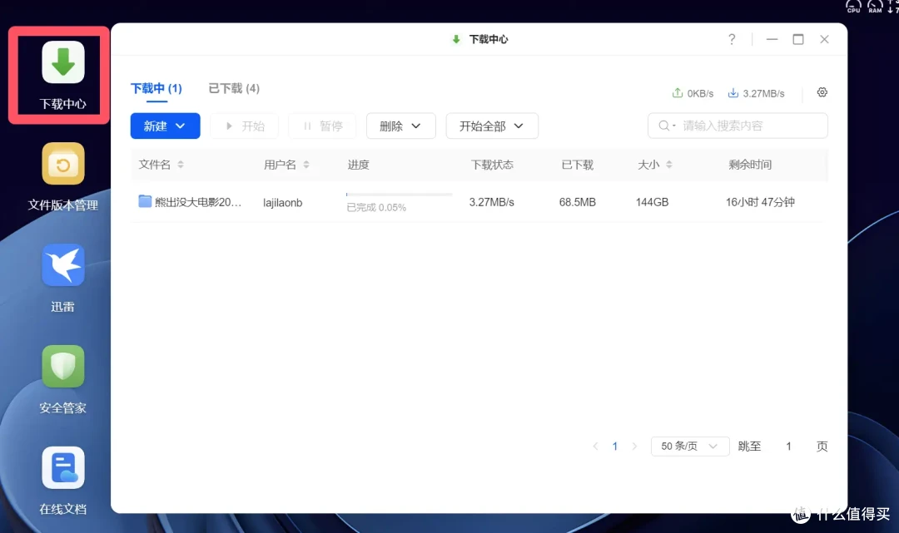This screenshot has width=899, height=533.
Task: Click the 68.5MB downloaded cell
Action: tap(578, 202)
